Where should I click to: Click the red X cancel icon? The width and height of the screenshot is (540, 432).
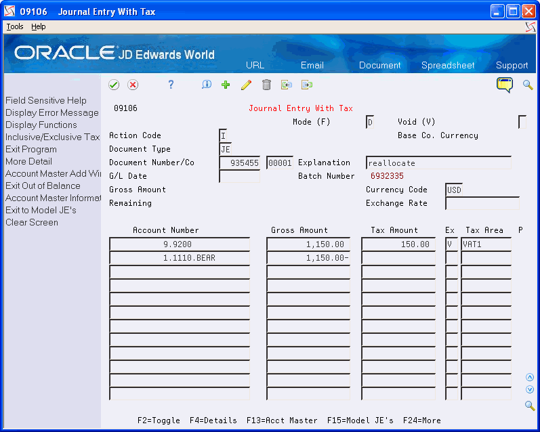pyautogui.click(x=133, y=85)
